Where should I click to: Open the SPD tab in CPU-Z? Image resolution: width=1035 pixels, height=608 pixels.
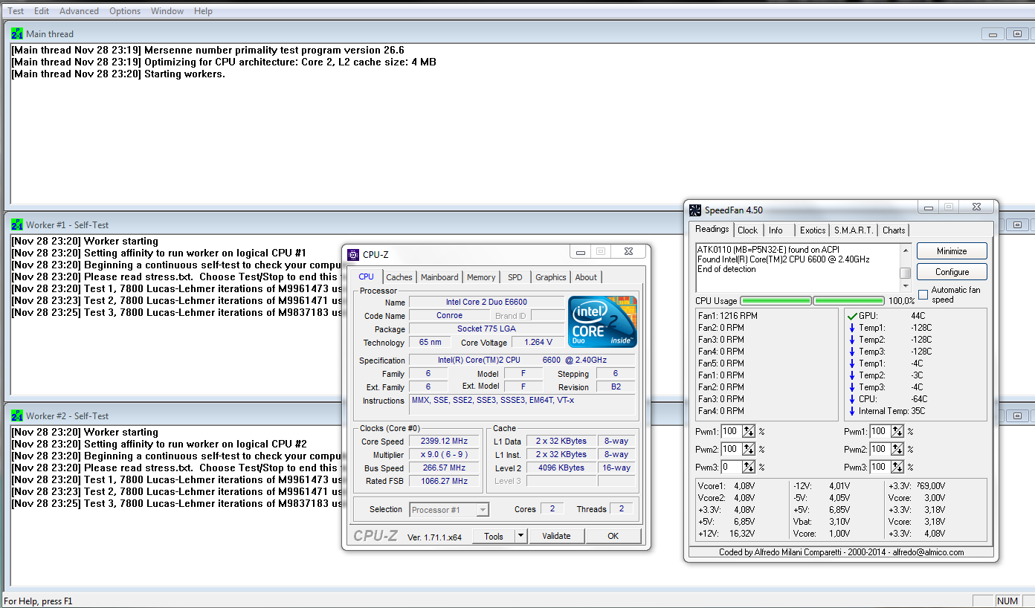pos(515,277)
